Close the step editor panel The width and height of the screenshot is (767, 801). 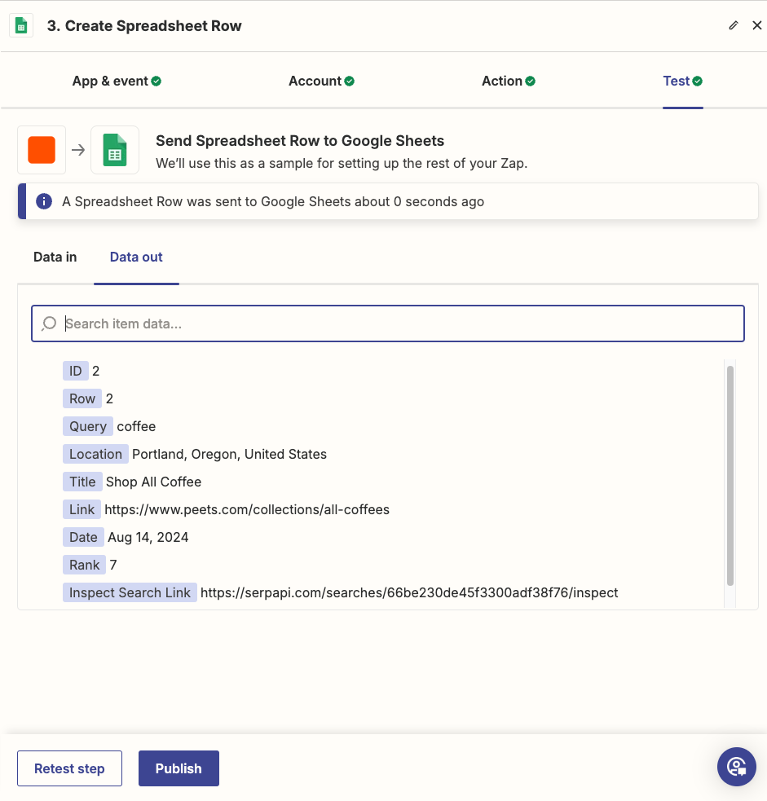click(x=756, y=25)
